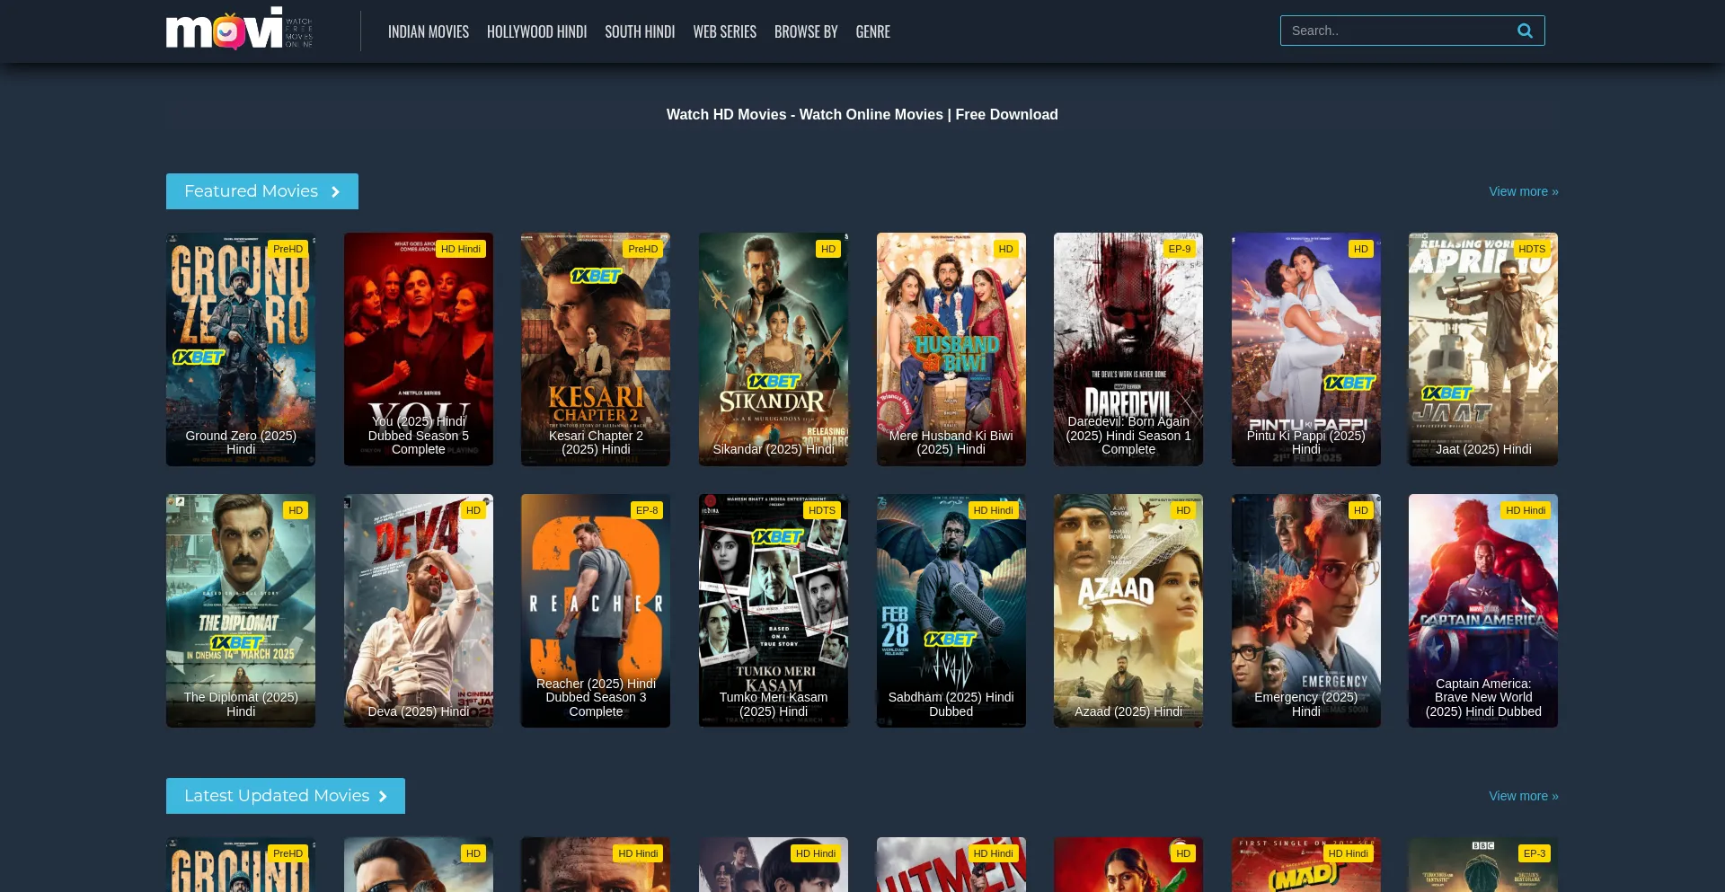Screen dimensions: 1725x892
Task: Click the HDTS badge on Jaat poster
Action: (x=1532, y=249)
